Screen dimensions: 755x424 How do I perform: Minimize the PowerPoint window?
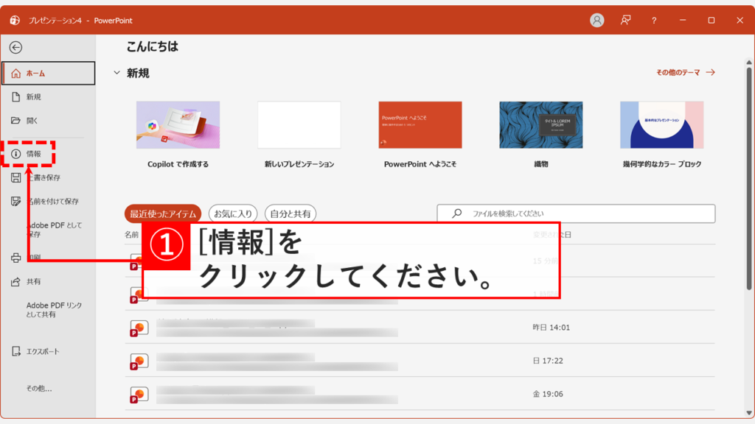[682, 20]
